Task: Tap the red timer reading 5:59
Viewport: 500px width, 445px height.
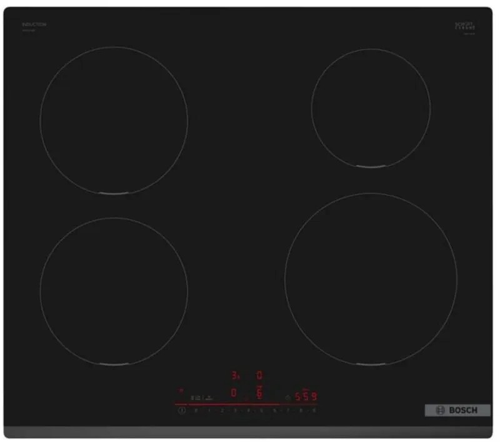Action: point(306,396)
